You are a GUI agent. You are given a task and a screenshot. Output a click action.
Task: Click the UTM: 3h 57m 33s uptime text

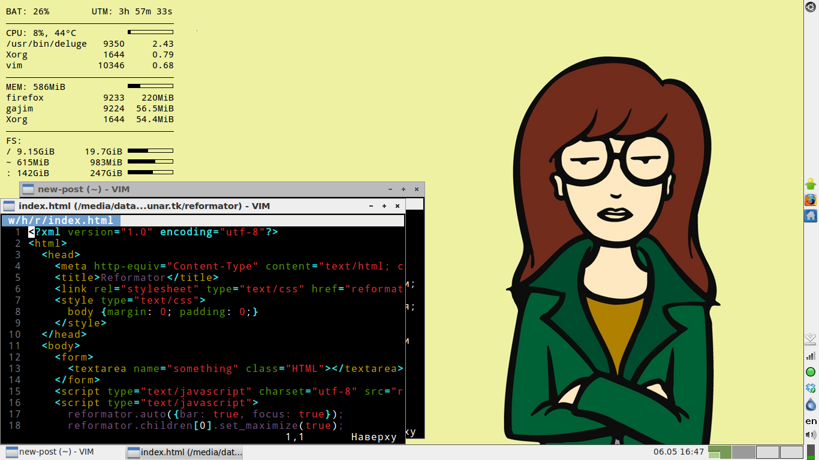132,11
